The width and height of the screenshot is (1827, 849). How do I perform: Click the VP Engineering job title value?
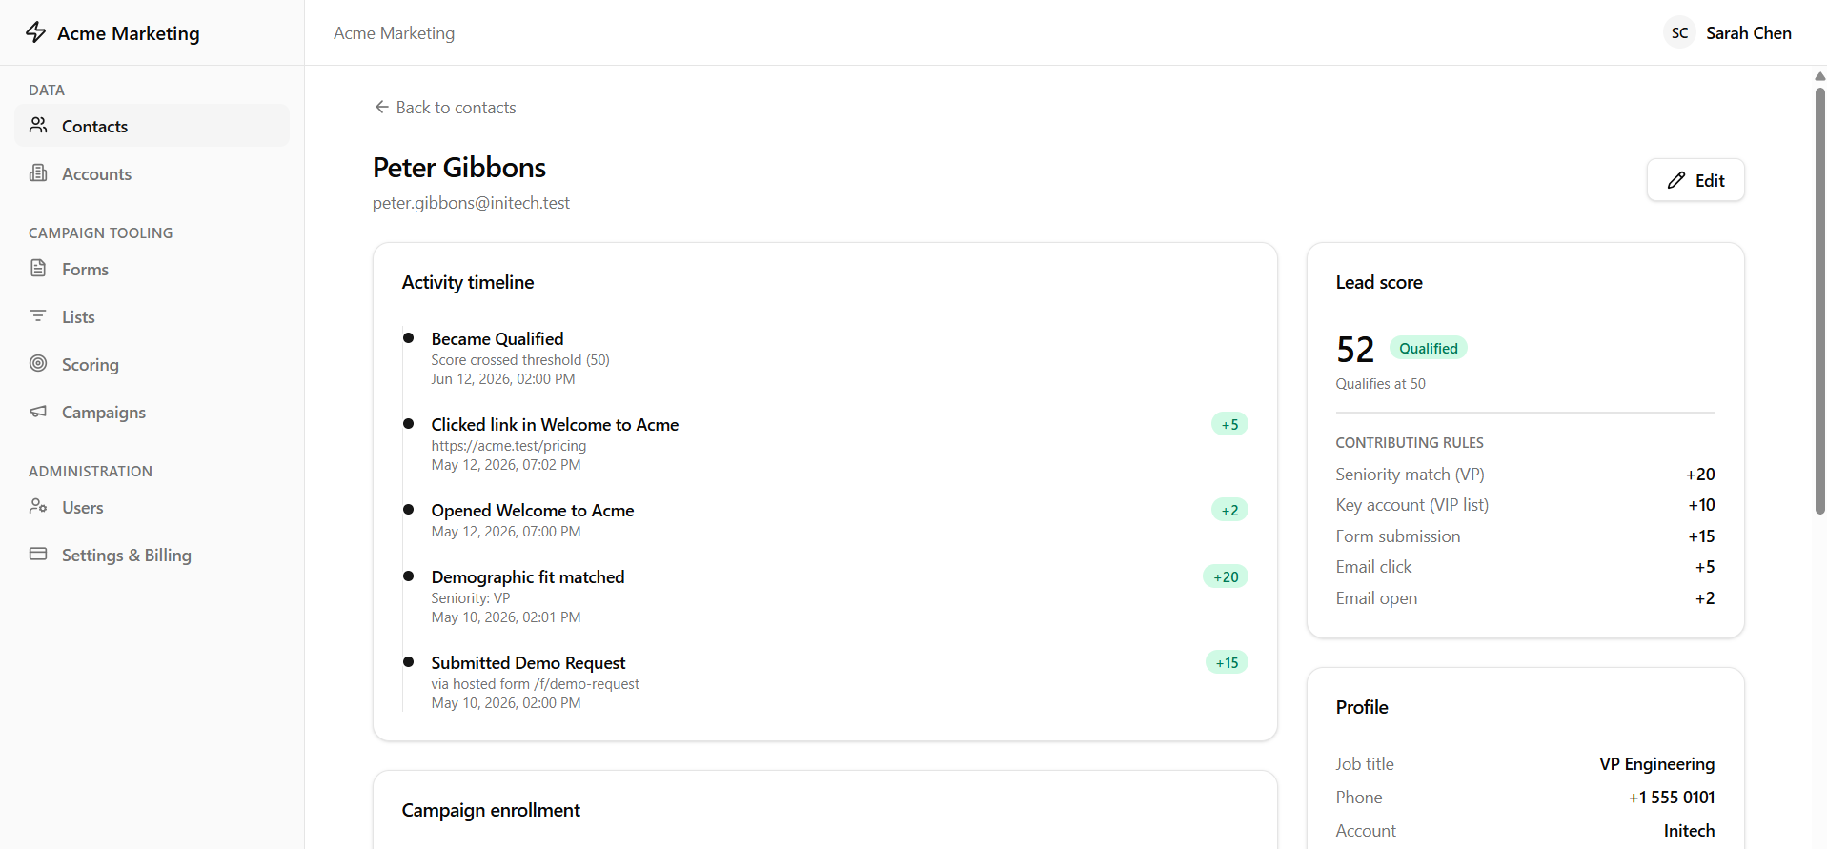1656,763
